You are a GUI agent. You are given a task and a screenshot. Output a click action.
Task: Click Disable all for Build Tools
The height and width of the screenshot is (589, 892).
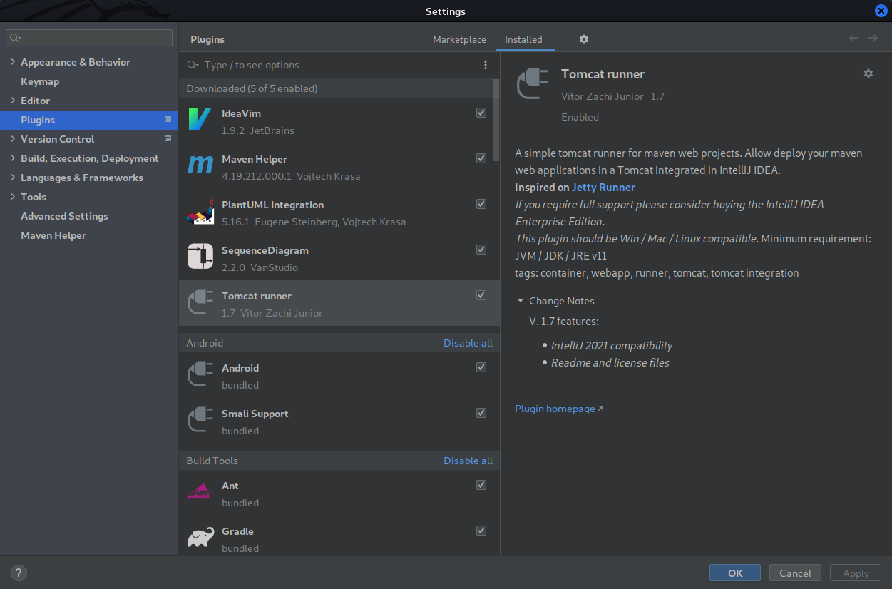468,461
